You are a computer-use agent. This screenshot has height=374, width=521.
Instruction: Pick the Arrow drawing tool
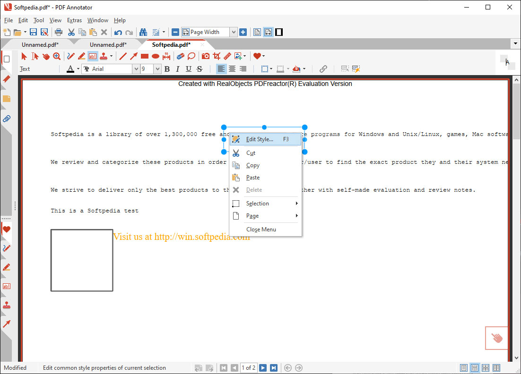pyautogui.click(x=134, y=56)
